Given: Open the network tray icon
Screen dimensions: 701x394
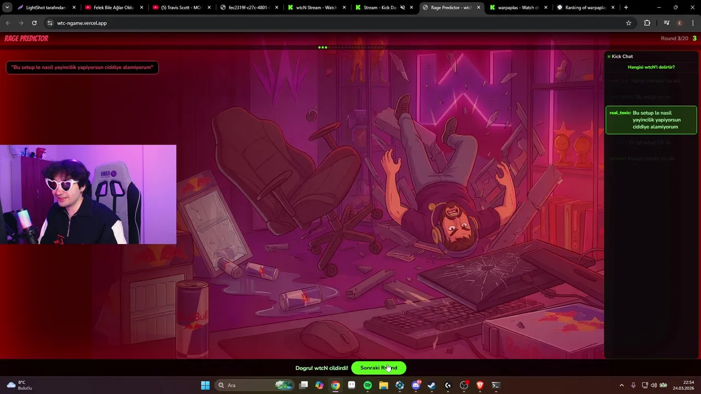Looking at the screenshot, I should click(645, 385).
